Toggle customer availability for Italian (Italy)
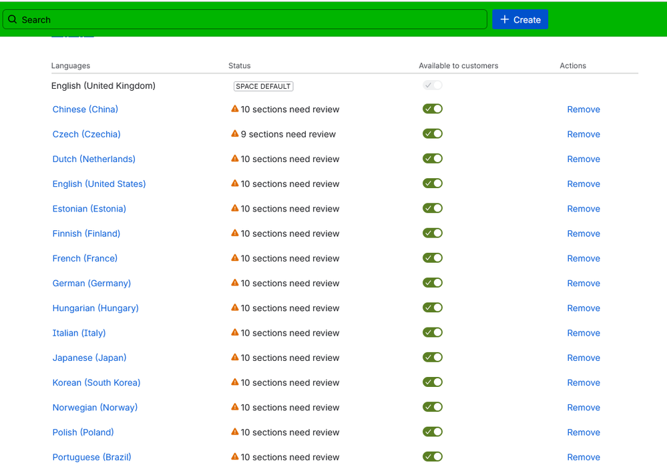667x467 pixels. (x=433, y=333)
